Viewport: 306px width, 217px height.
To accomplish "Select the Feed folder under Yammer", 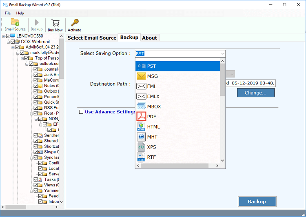I will point(53,196).
